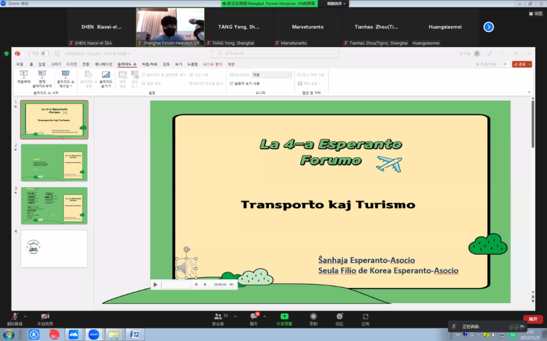Open Zoom chat panel
The width and height of the screenshot is (547, 341).
pos(254,319)
